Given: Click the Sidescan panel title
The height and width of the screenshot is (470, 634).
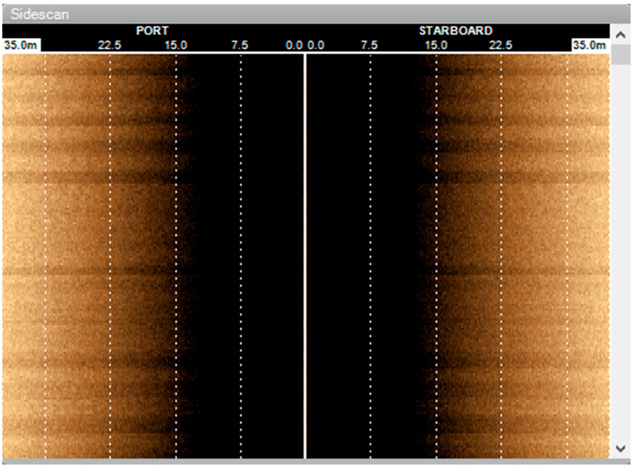Looking at the screenshot, I should (x=40, y=14).
